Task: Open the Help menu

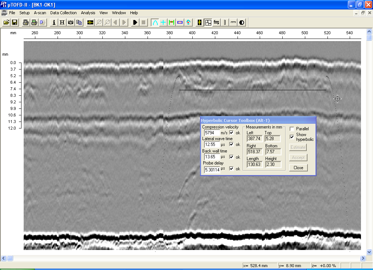Action: click(x=134, y=13)
